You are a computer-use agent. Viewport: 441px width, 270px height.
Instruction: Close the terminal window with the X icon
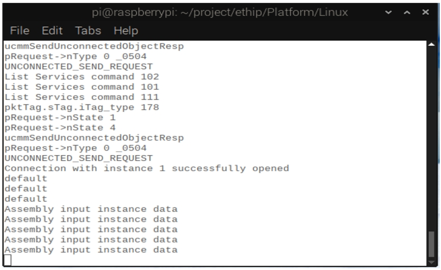(426, 12)
